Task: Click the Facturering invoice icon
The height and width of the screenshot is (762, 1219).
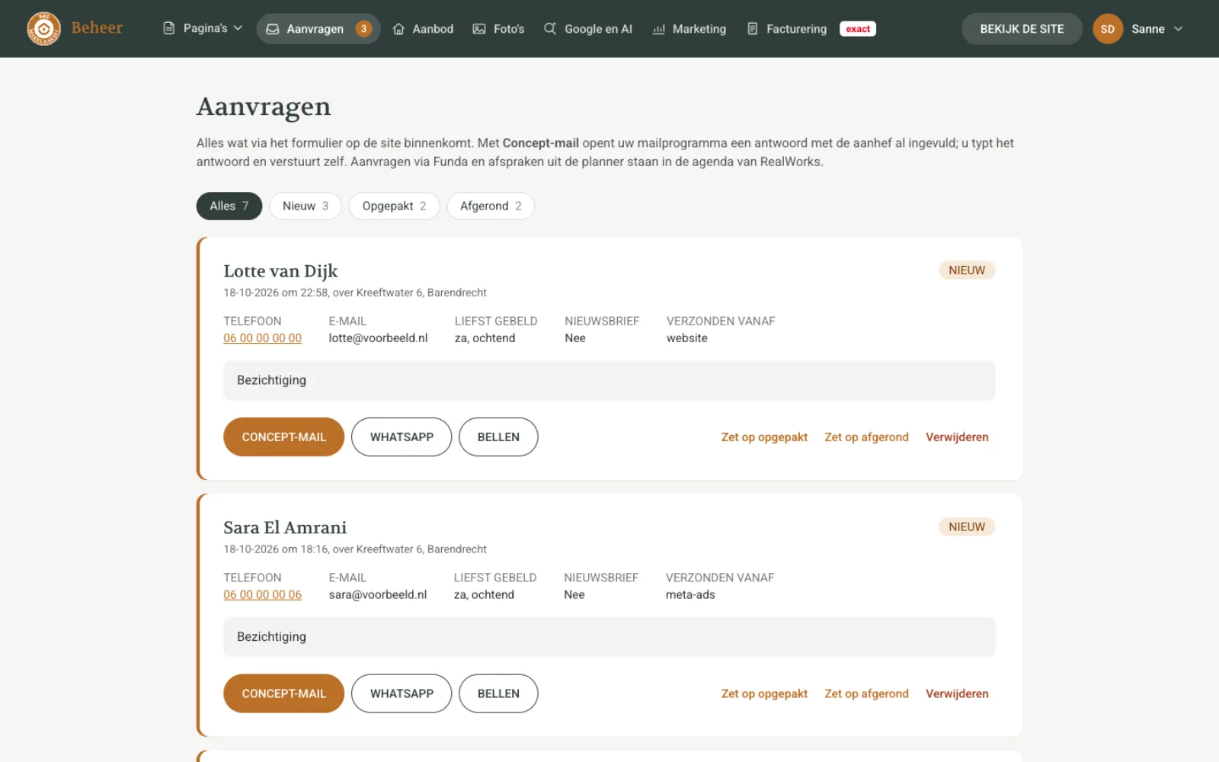Action: point(753,29)
